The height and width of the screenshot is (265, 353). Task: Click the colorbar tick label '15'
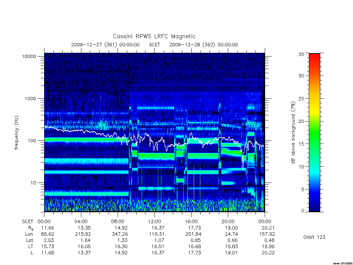click(301, 144)
